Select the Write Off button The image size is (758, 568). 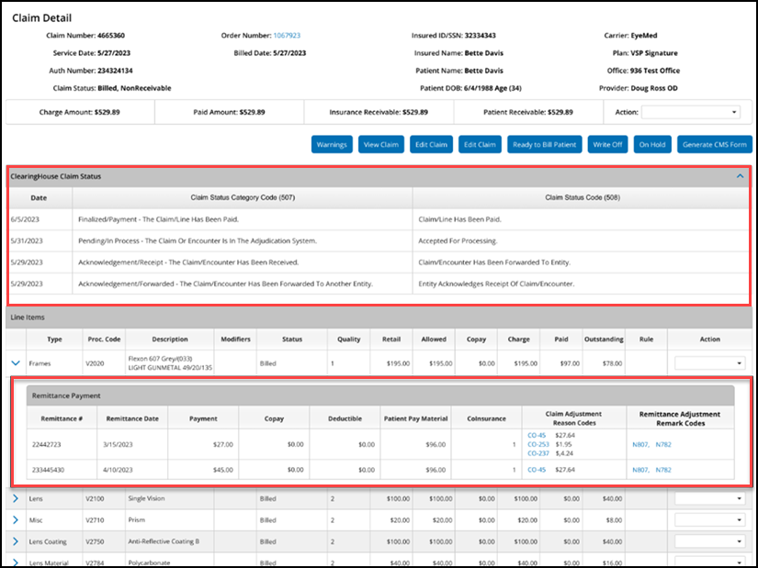point(607,144)
